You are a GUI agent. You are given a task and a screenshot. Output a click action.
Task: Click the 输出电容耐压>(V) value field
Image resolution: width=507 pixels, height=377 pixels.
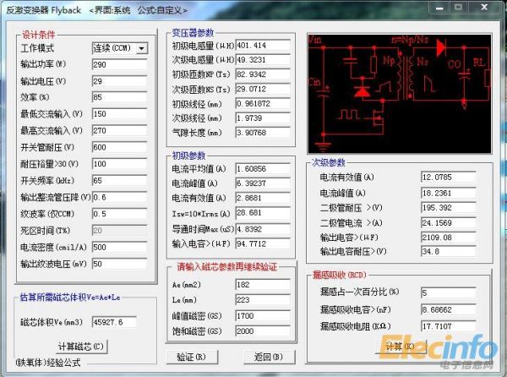(449, 252)
